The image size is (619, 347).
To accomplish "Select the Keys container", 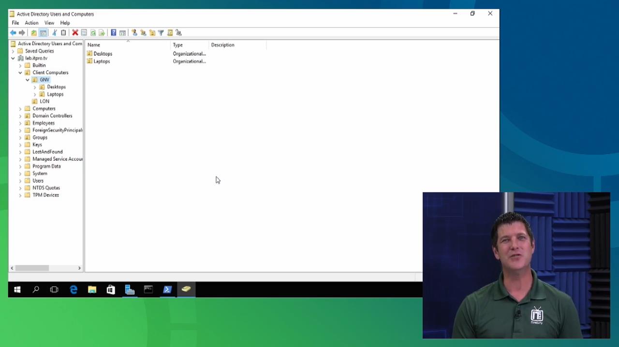I will pos(37,145).
